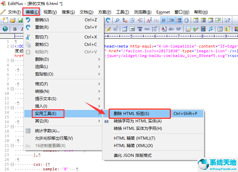Click the full screen green arrow icon
Screen dimensions: 238x172
(218, 20)
